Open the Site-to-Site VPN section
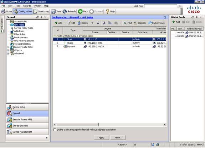Viewport: 205px width, 148px height. [x=27, y=126]
